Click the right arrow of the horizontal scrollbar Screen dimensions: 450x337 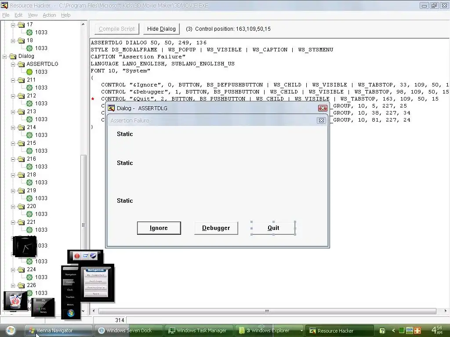tap(446, 311)
